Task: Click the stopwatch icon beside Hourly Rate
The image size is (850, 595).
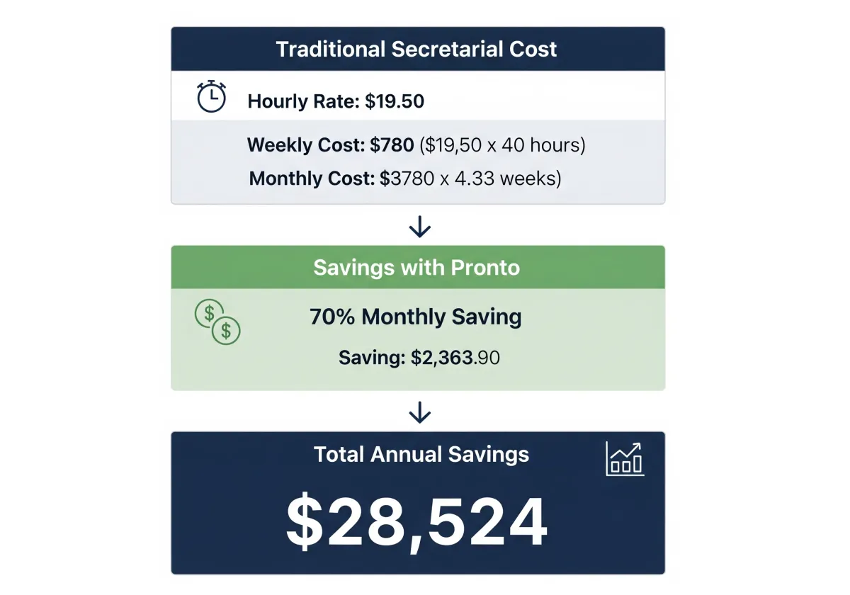Action: click(211, 97)
